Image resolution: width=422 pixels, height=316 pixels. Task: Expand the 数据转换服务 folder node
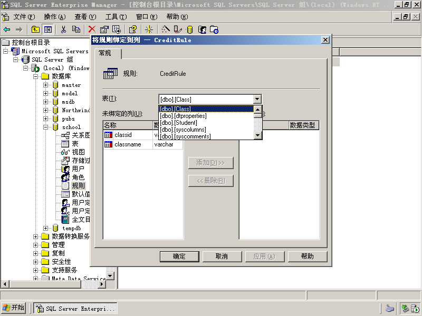point(35,236)
